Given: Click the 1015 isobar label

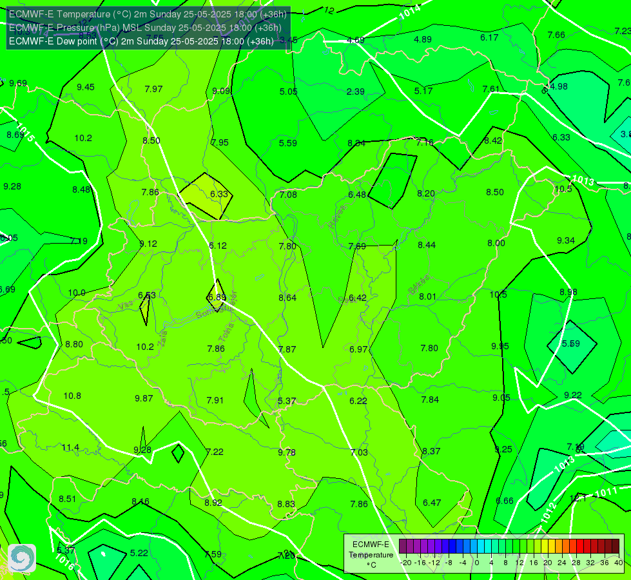Looking at the screenshot, I should pos(25,131).
